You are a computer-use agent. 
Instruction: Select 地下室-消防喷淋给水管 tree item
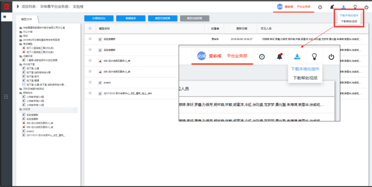tap(38, 73)
